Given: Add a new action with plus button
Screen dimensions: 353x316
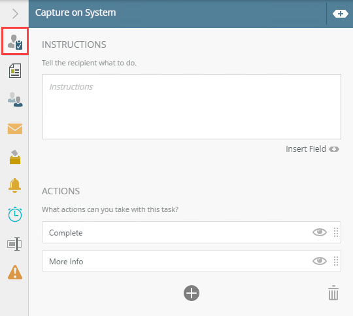Looking at the screenshot, I should pos(192,293).
